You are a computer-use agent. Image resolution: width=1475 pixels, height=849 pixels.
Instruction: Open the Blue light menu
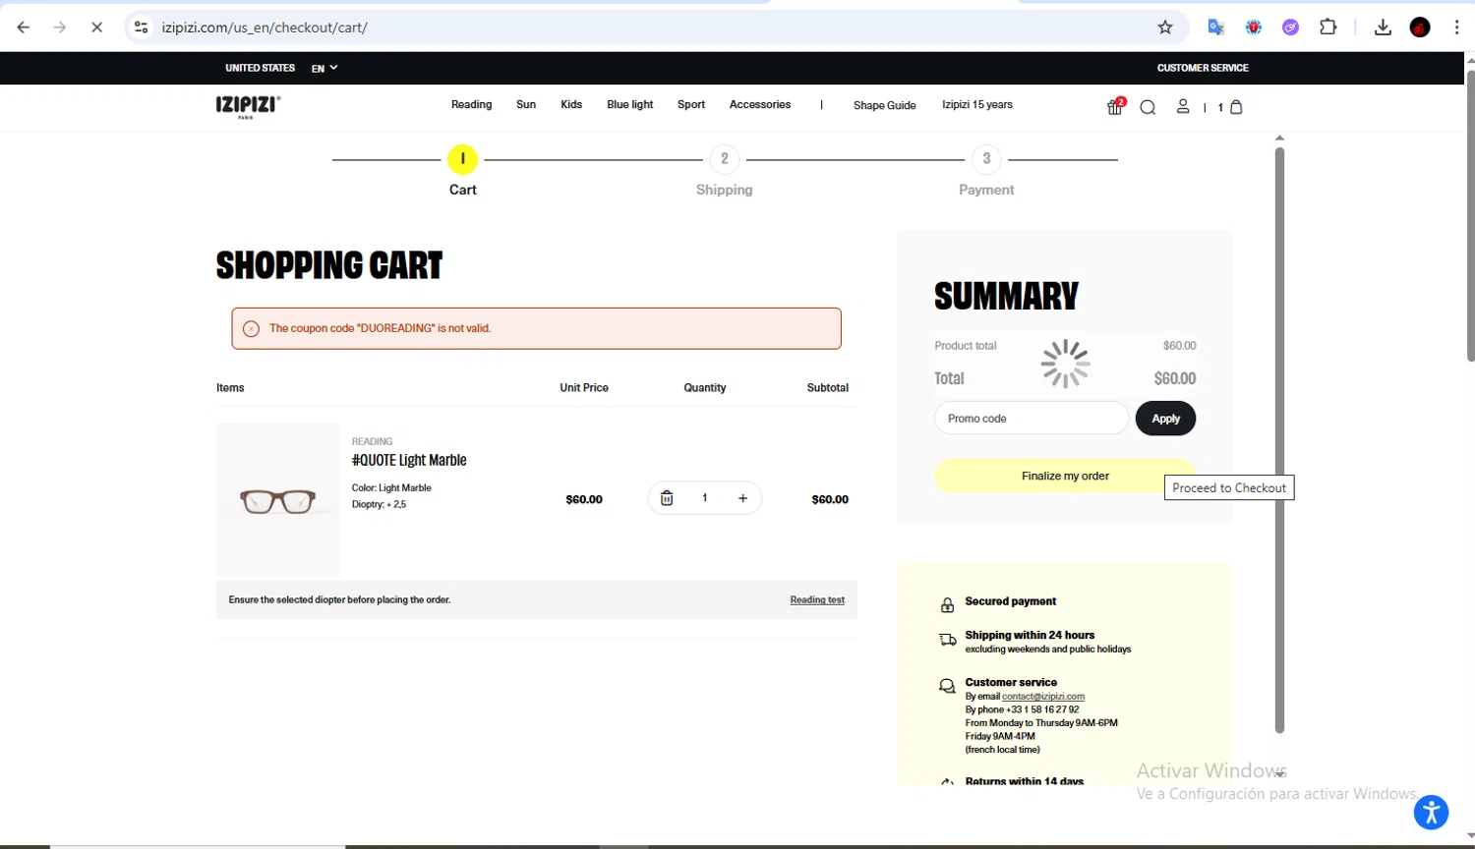629,104
